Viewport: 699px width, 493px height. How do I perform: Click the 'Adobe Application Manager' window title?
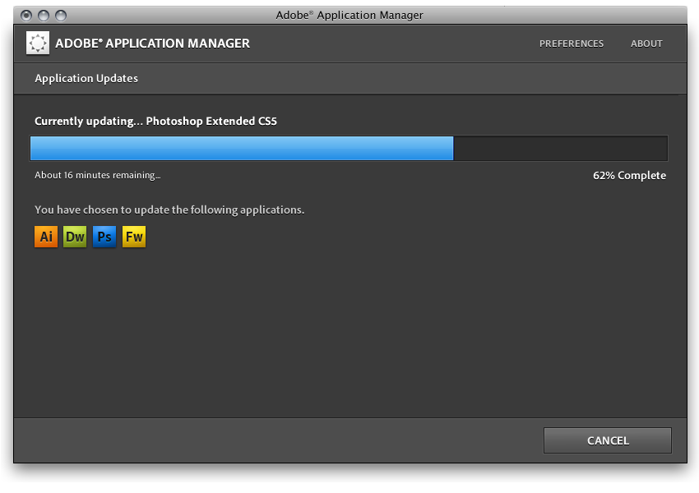pyautogui.click(x=349, y=15)
